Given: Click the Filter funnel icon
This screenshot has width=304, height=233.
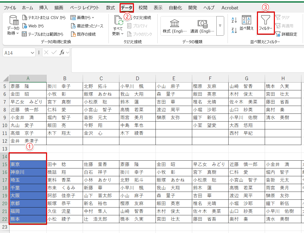Looking at the screenshot, I should coord(266,20).
